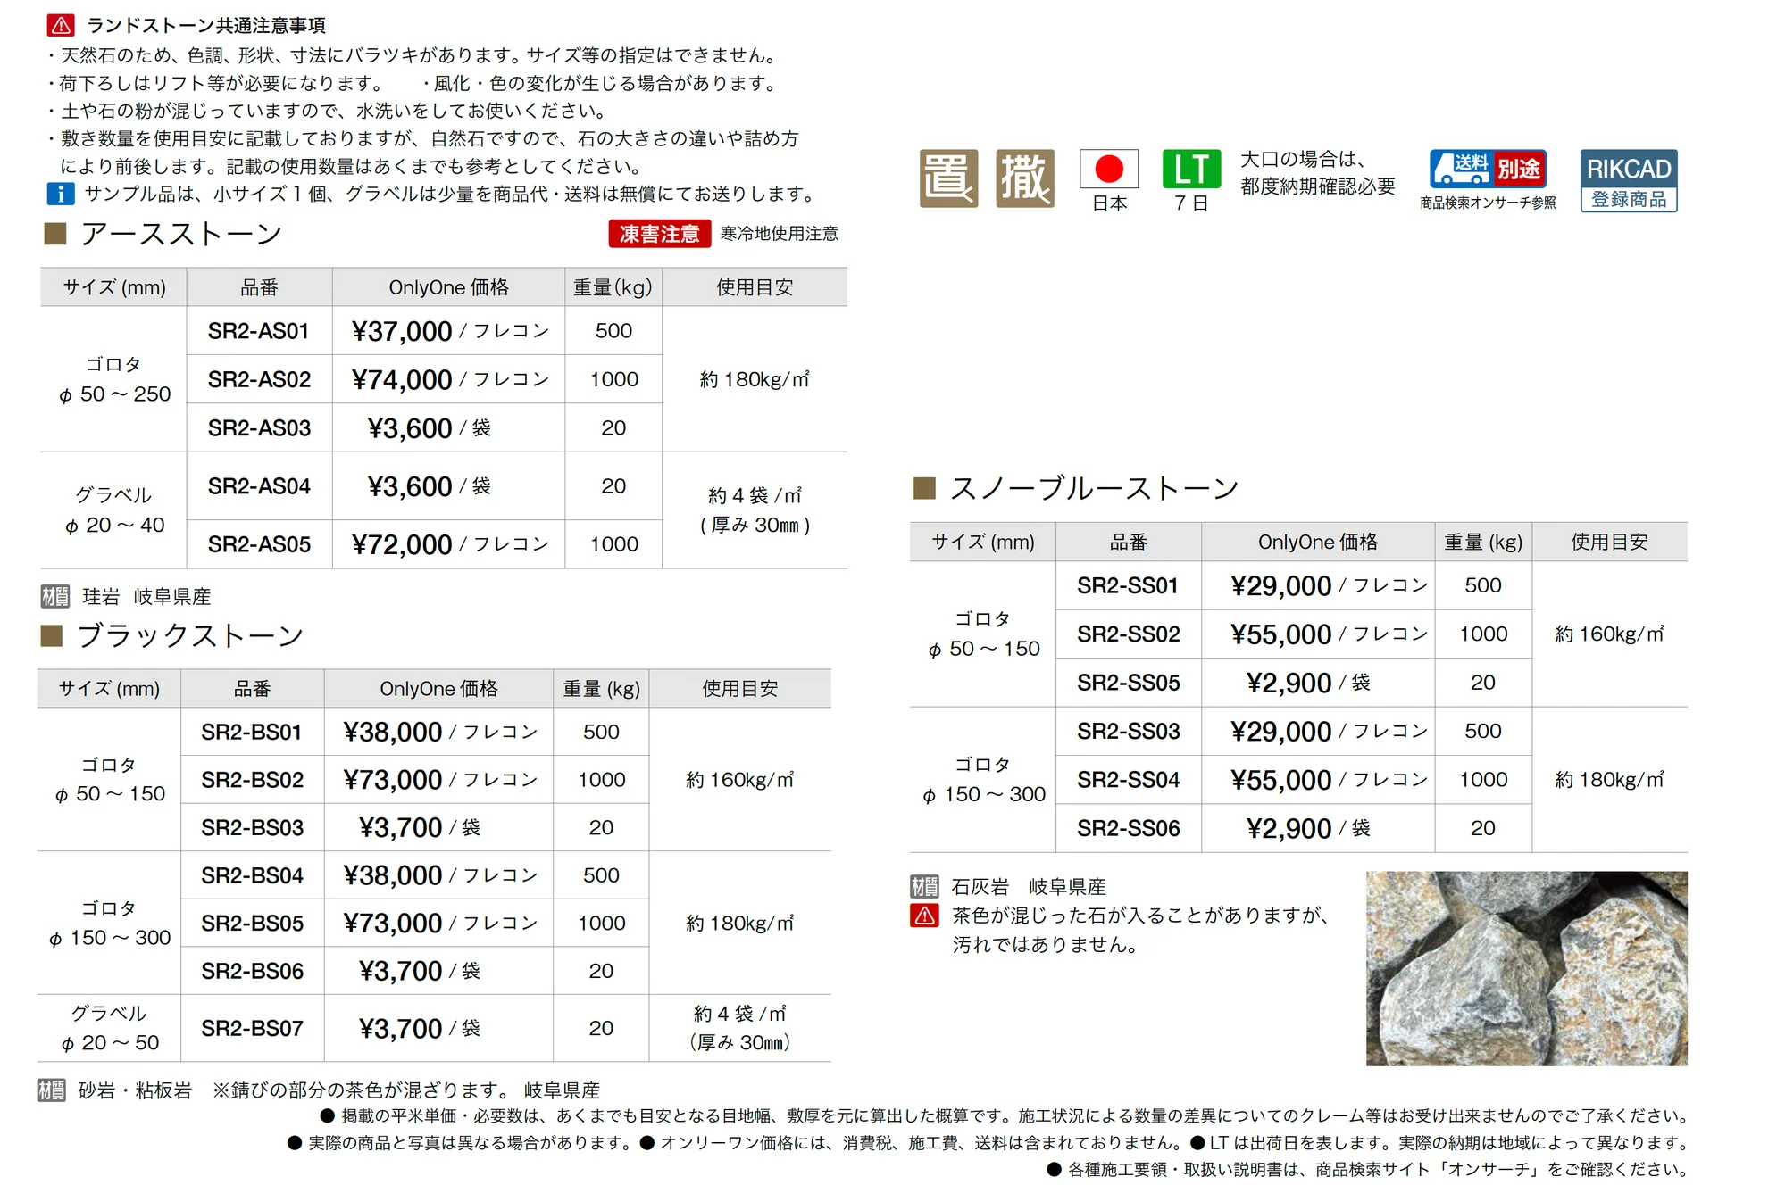Screen dimensions: 1785x1185
Task: Click the OnlyOne 価格 header in Snow Blue table
Action: 1318,542
